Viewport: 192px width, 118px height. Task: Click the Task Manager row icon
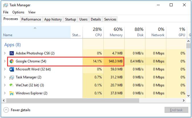click(x=12, y=77)
